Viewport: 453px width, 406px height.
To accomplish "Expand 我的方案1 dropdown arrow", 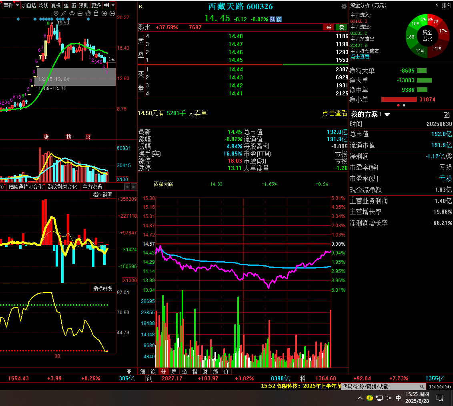I will pyautogui.click(x=387, y=115).
